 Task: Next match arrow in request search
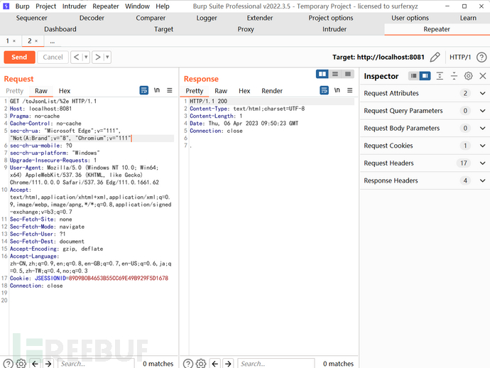tap(48, 364)
